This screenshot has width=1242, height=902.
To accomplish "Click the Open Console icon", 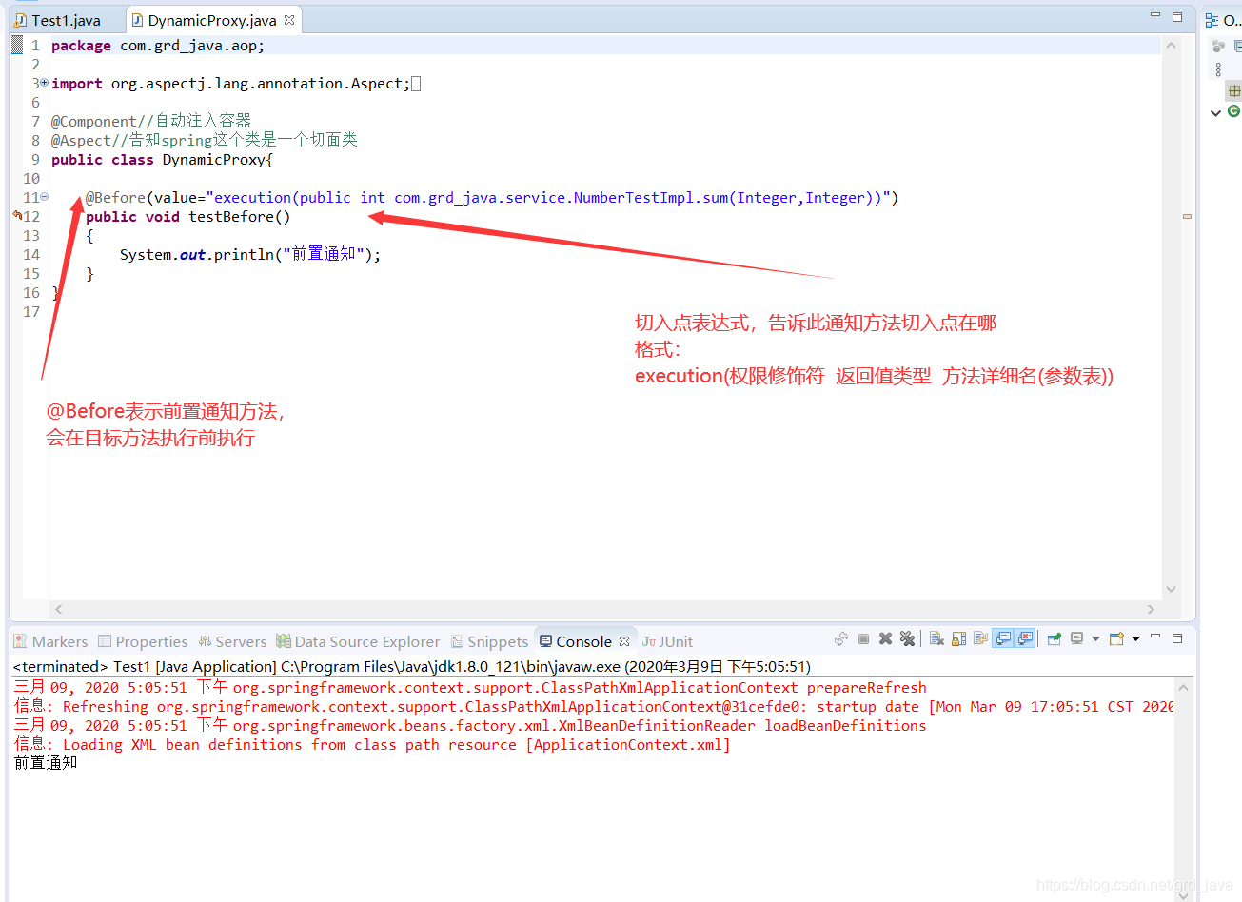I will pos(1116,638).
